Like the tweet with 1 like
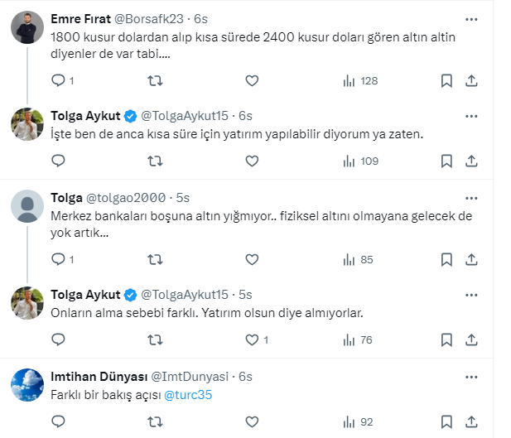511x438 pixels. [x=253, y=339]
